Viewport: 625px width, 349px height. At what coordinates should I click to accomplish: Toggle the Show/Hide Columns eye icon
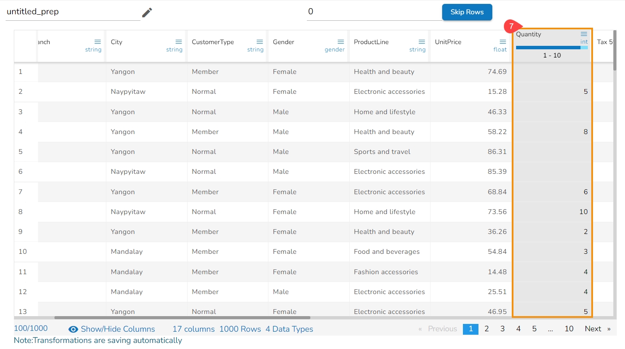(x=73, y=329)
